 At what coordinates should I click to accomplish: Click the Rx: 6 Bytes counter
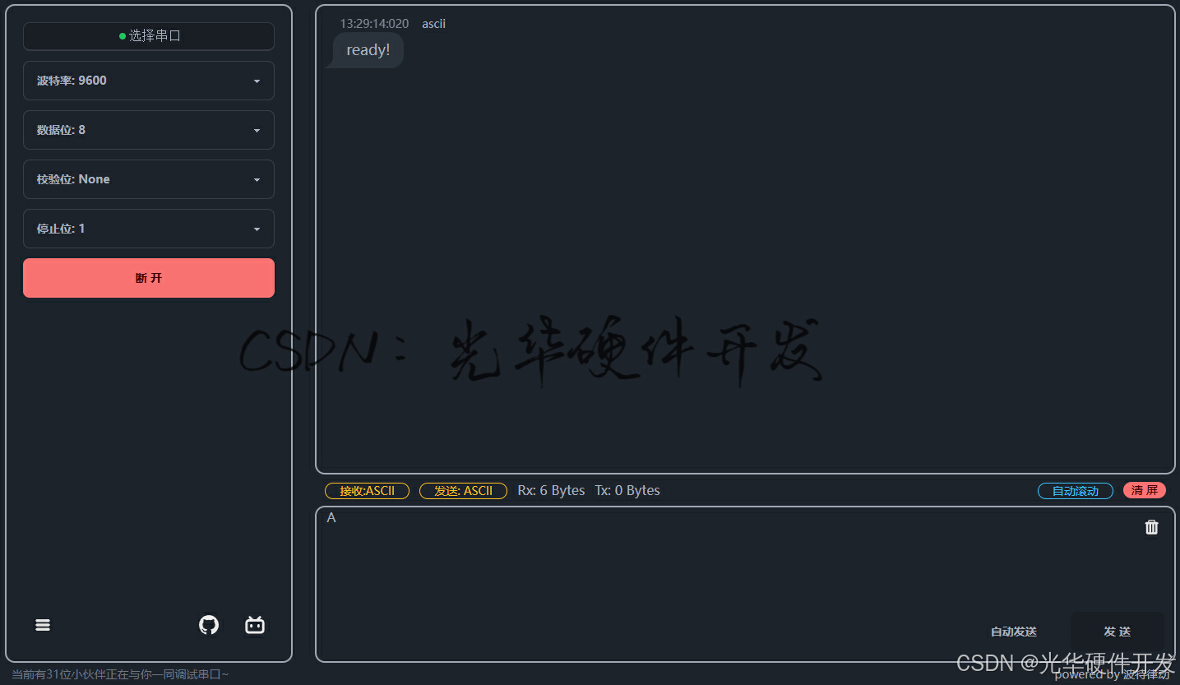pyautogui.click(x=551, y=491)
